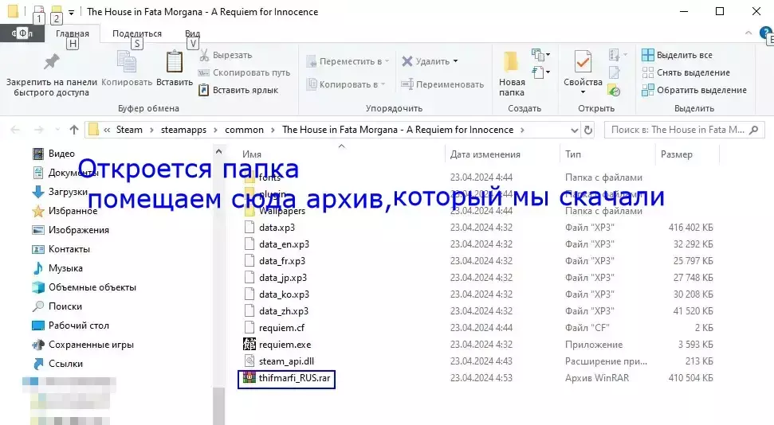
Task: Open the Easy access dropdown icon
Action: [x=540, y=72]
